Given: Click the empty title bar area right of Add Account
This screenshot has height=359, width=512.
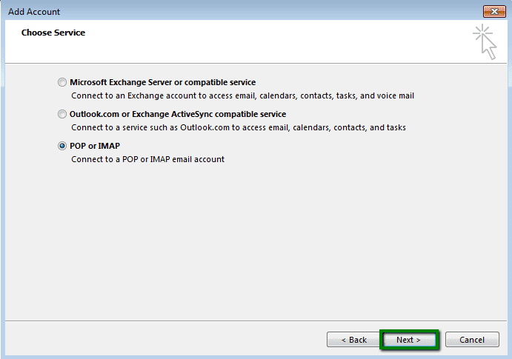Looking at the screenshot, I should click(x=259, y=12).
